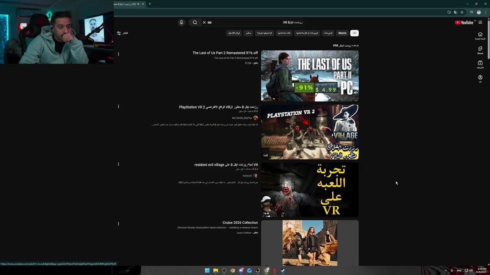The height and width of the screenshot is (275, 490).
Task: Go to the YouTube logo home page
Action: tap(464, 23)
